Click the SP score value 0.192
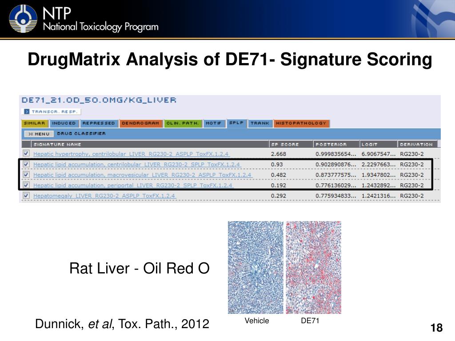This screenshot has width=455, height=341. click(279, 185)
